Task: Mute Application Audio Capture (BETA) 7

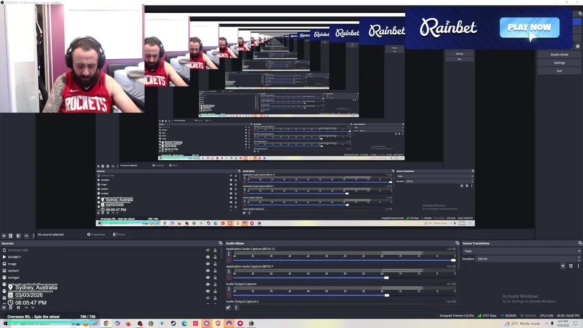Action: (229, 277)
